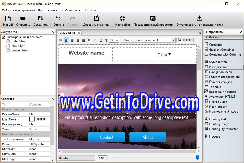Close the Свойства panel
The width and height of the screenshot is (244, 163).
[x=53, y=99]
